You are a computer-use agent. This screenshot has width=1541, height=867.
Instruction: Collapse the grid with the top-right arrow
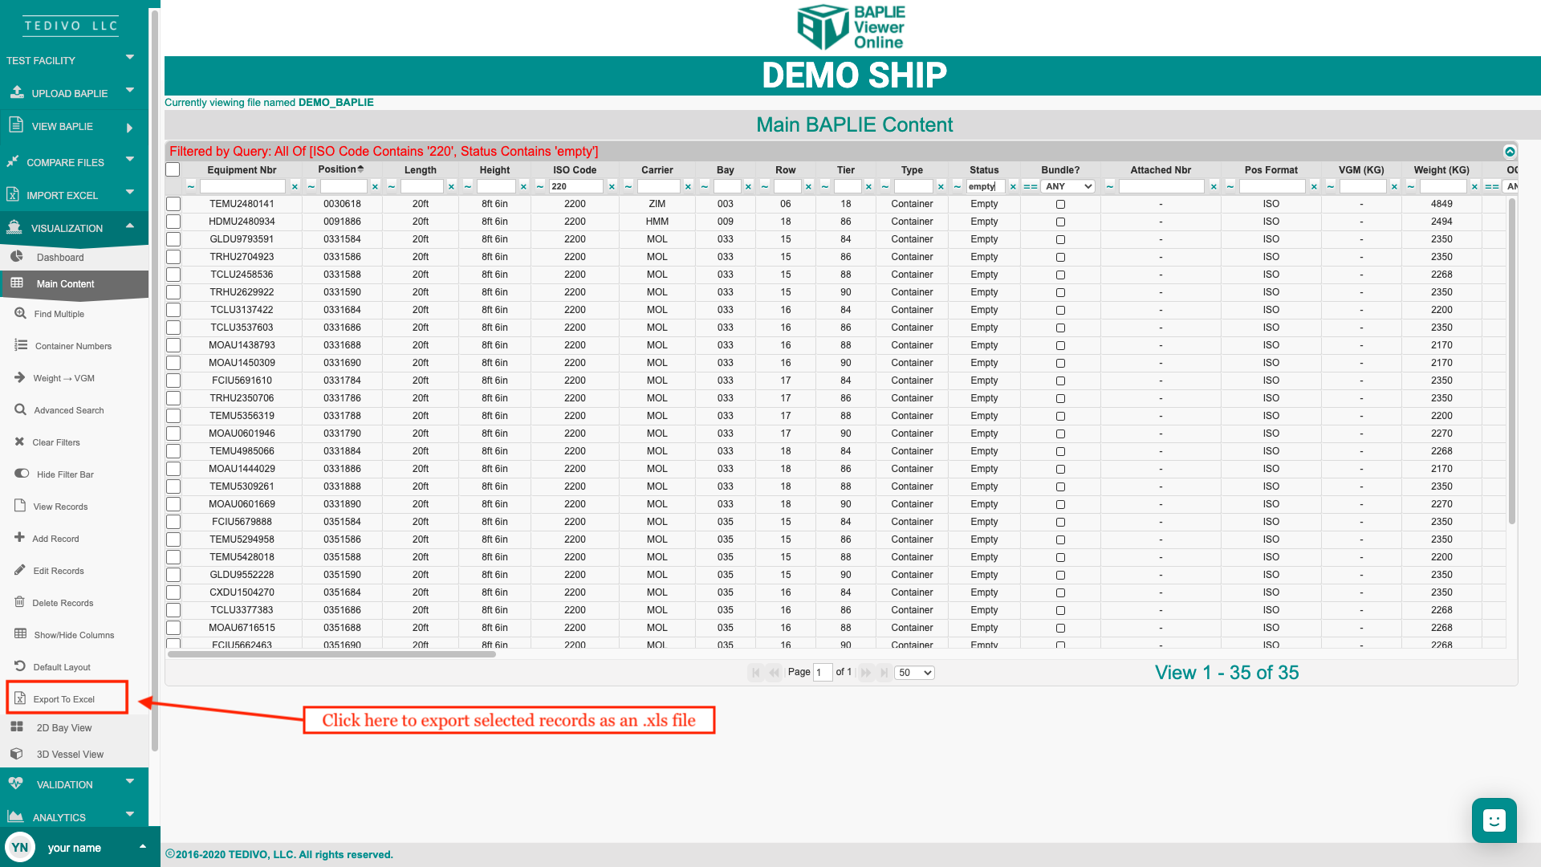pyautogui.click(x=1510, y=152)
